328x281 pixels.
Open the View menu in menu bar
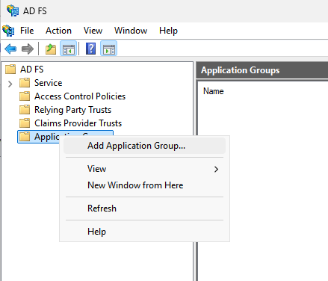[93, 31]
